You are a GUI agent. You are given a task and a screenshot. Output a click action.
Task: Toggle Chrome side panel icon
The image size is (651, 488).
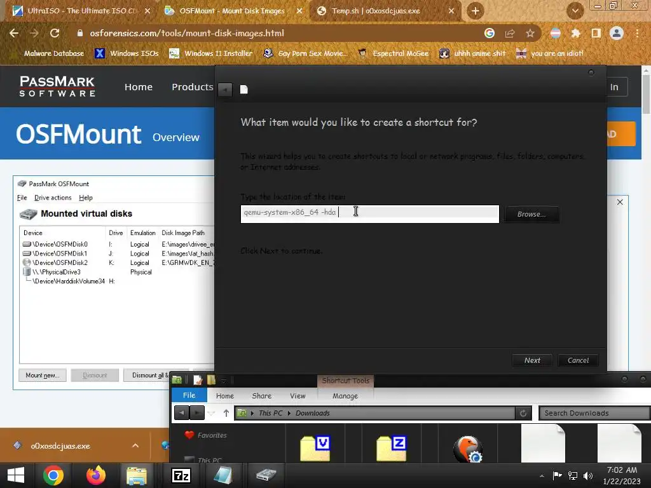click(x=596, y=33)
